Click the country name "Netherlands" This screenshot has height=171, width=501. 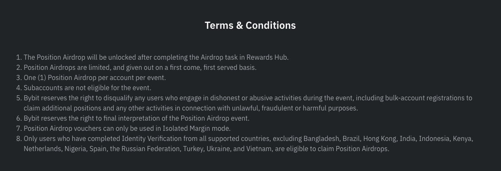[x=42, y=149]
